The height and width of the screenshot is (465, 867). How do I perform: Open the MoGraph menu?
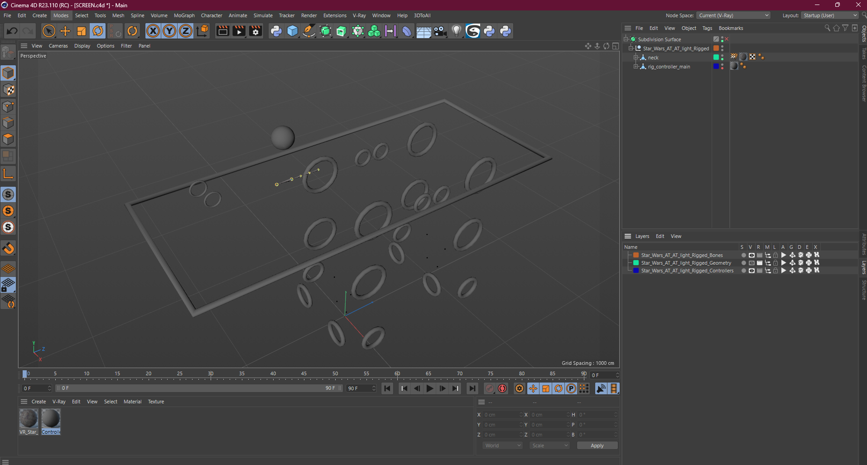(x=184, y=15)
